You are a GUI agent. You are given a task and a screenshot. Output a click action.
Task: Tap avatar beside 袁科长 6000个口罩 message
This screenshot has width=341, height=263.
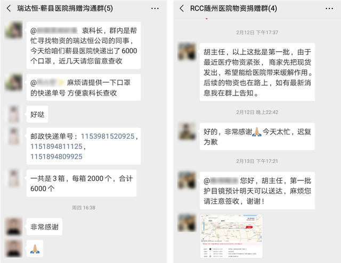(14, 30)
